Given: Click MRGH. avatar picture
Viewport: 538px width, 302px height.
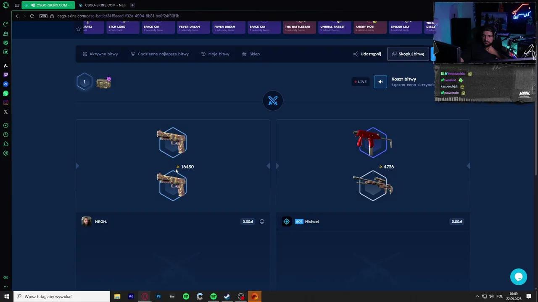Looking at the screenshot, I should coord(87,221).
